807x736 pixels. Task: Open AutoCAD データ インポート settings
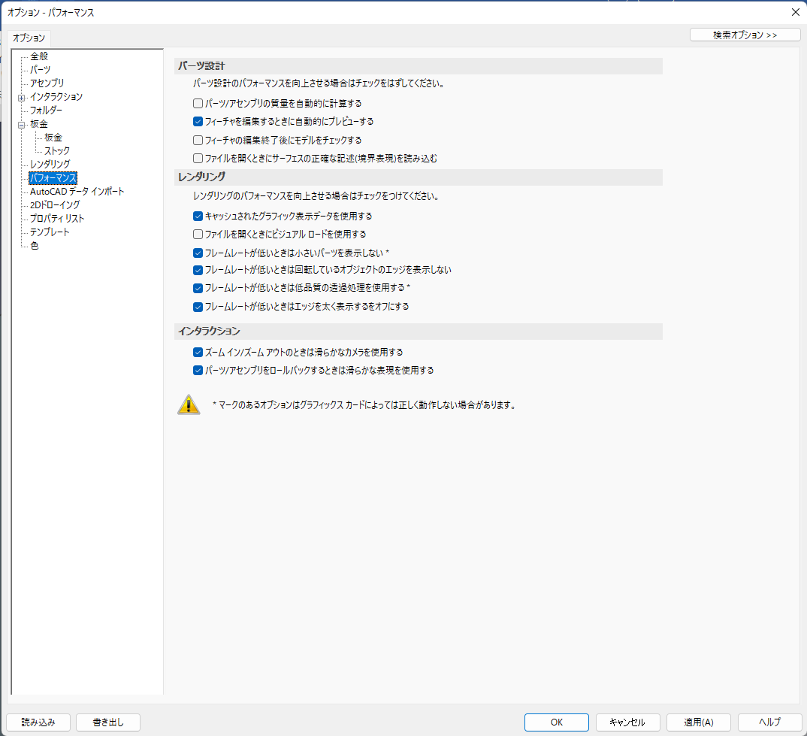tap(77, 192)
